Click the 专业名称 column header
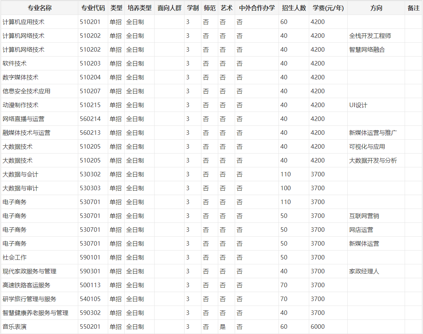 tap(39, 8)
